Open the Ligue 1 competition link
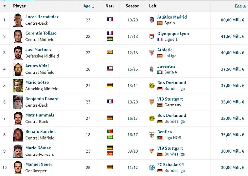 tap(171, 39)
